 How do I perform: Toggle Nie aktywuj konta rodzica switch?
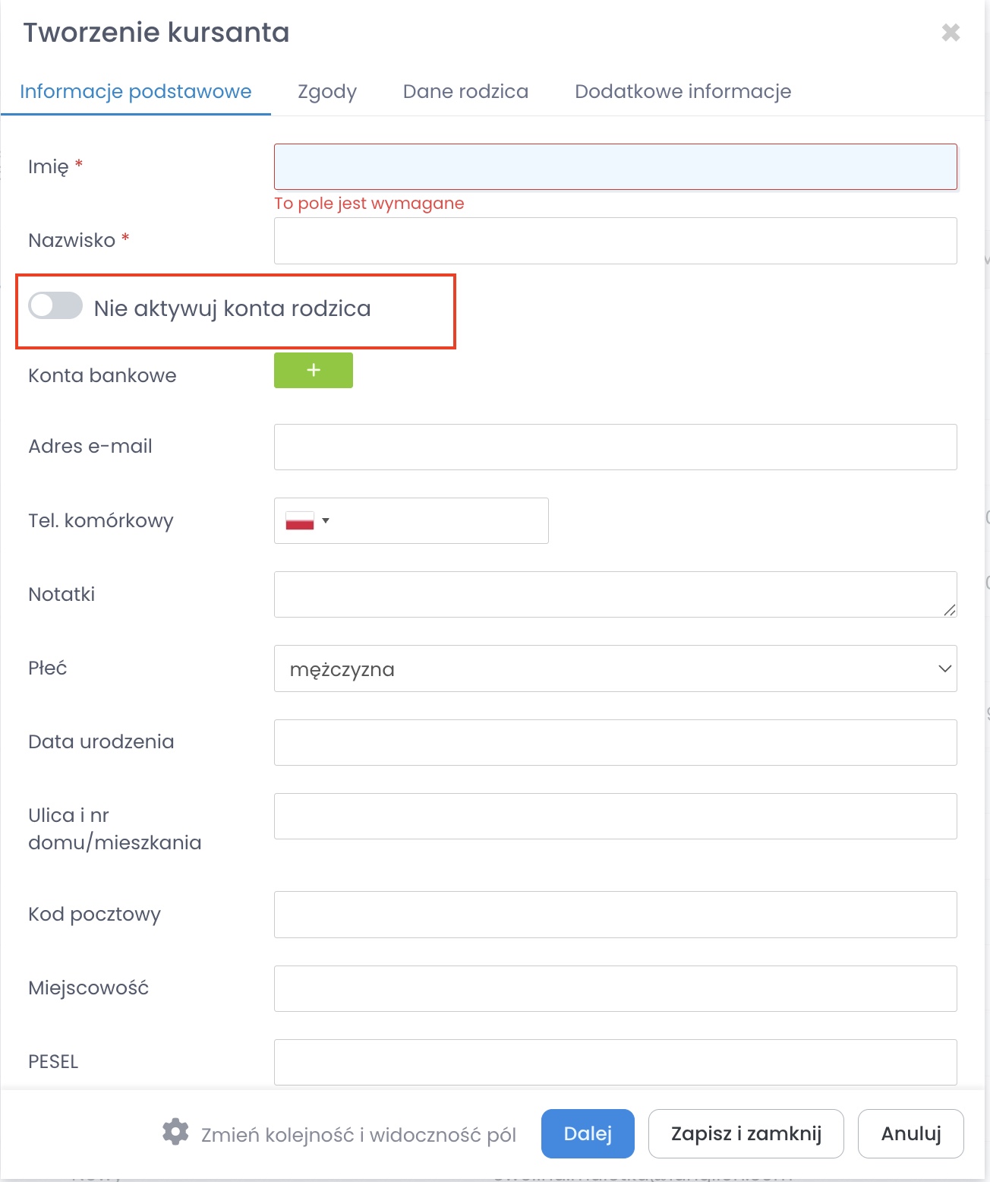(55, 306)
